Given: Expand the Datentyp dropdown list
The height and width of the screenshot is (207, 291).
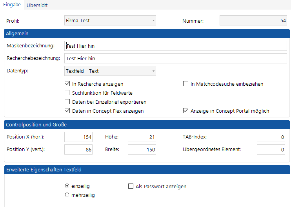Looking at the screenshot, I should (110, 71).
